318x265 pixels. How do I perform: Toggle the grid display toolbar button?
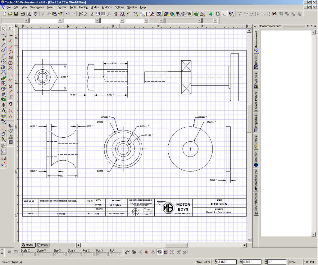point(142,14)
